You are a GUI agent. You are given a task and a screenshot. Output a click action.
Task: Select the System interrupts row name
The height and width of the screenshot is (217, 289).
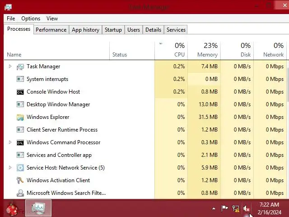pos(47,79)
